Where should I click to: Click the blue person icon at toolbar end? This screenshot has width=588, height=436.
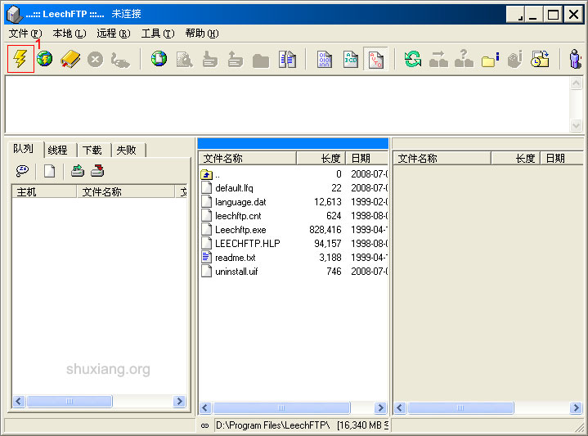pos(575,59)
